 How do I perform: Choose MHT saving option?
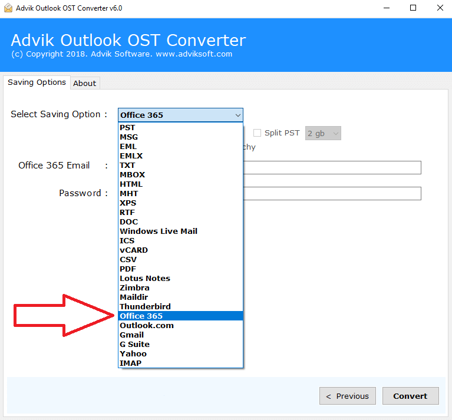click(x=180, y=194)
